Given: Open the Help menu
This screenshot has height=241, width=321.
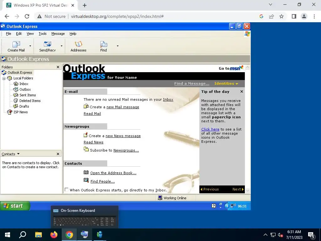Looking at the screenshot, I should (73, 34).
